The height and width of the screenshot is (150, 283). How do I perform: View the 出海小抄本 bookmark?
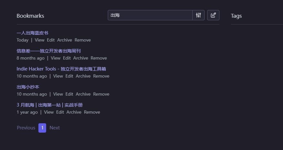click(58, 94)
